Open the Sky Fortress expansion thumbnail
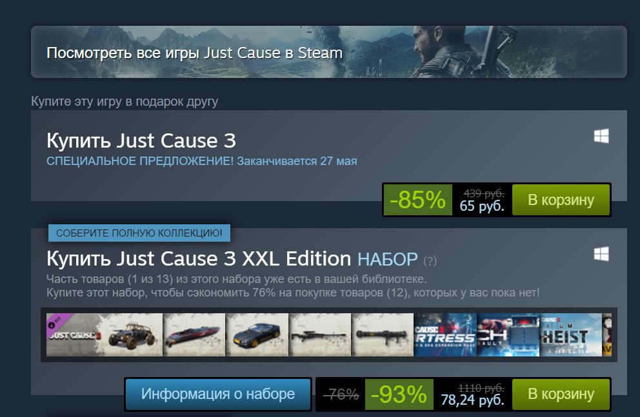Screen dimensions: 640x417 [x=445, y=335]
